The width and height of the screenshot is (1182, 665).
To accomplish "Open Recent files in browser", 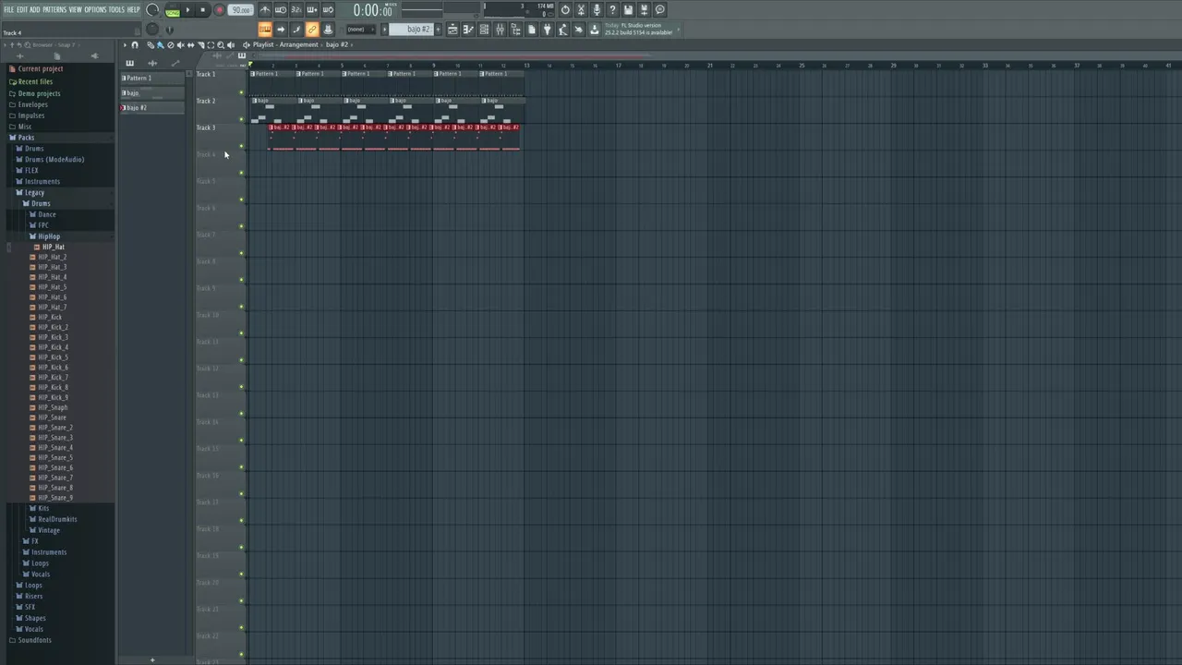I will pos(35,81).
